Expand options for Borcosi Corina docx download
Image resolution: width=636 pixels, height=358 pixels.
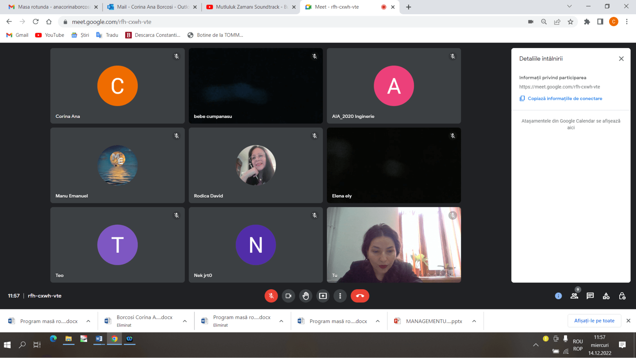(185, 321)
